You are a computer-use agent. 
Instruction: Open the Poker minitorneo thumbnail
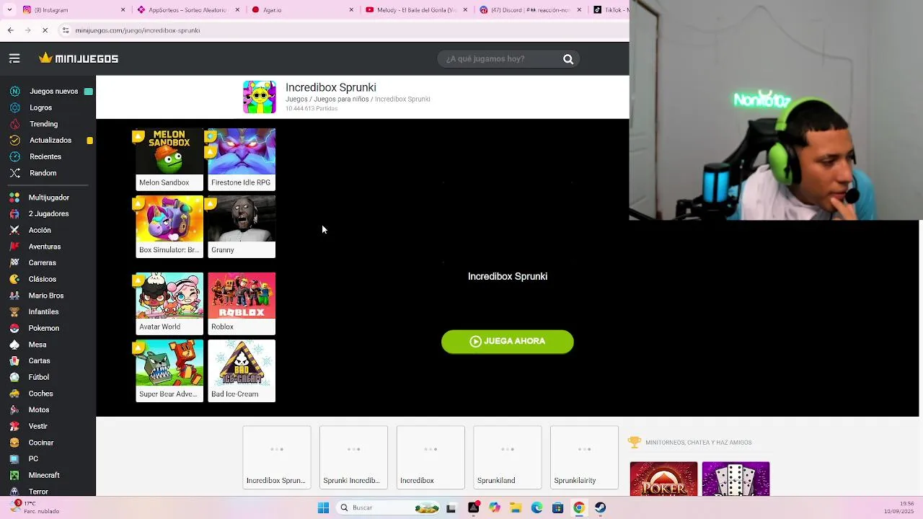point(663,479)
